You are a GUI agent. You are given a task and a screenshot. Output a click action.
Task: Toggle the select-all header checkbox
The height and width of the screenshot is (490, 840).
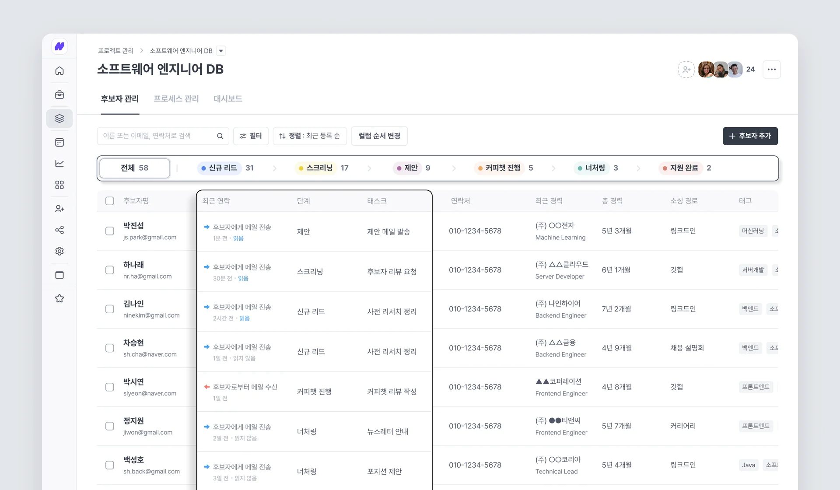(x=110, y=201)
